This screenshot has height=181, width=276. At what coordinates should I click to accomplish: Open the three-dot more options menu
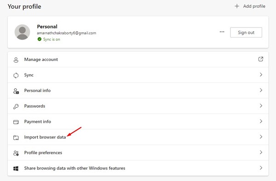pyautogui.click(x=222, y=32)
